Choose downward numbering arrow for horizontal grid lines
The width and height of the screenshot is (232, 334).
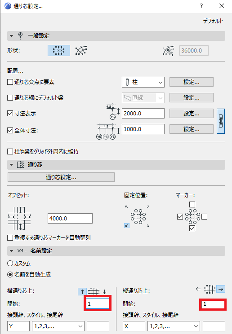[104, 292]
